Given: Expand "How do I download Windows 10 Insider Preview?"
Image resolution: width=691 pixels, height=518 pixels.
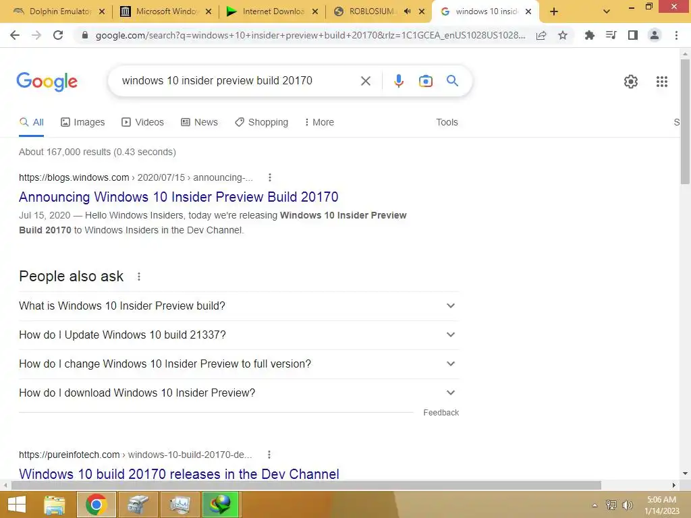Looking at the screenshot, I should tap(239, 393).
